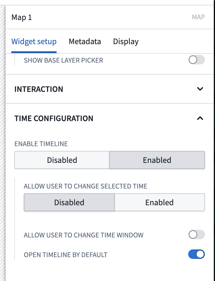Switch to the Metadata tab
The height and width of the screenshot is (281, 215).
click(x=85, y=41)
